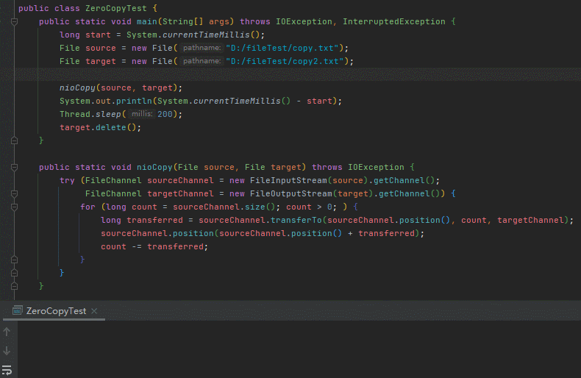Click FileInputStream in the try statement
Image resolution: width=581 pixels, height=378 pixels.
pyautogui.click(x=288, y=180)
